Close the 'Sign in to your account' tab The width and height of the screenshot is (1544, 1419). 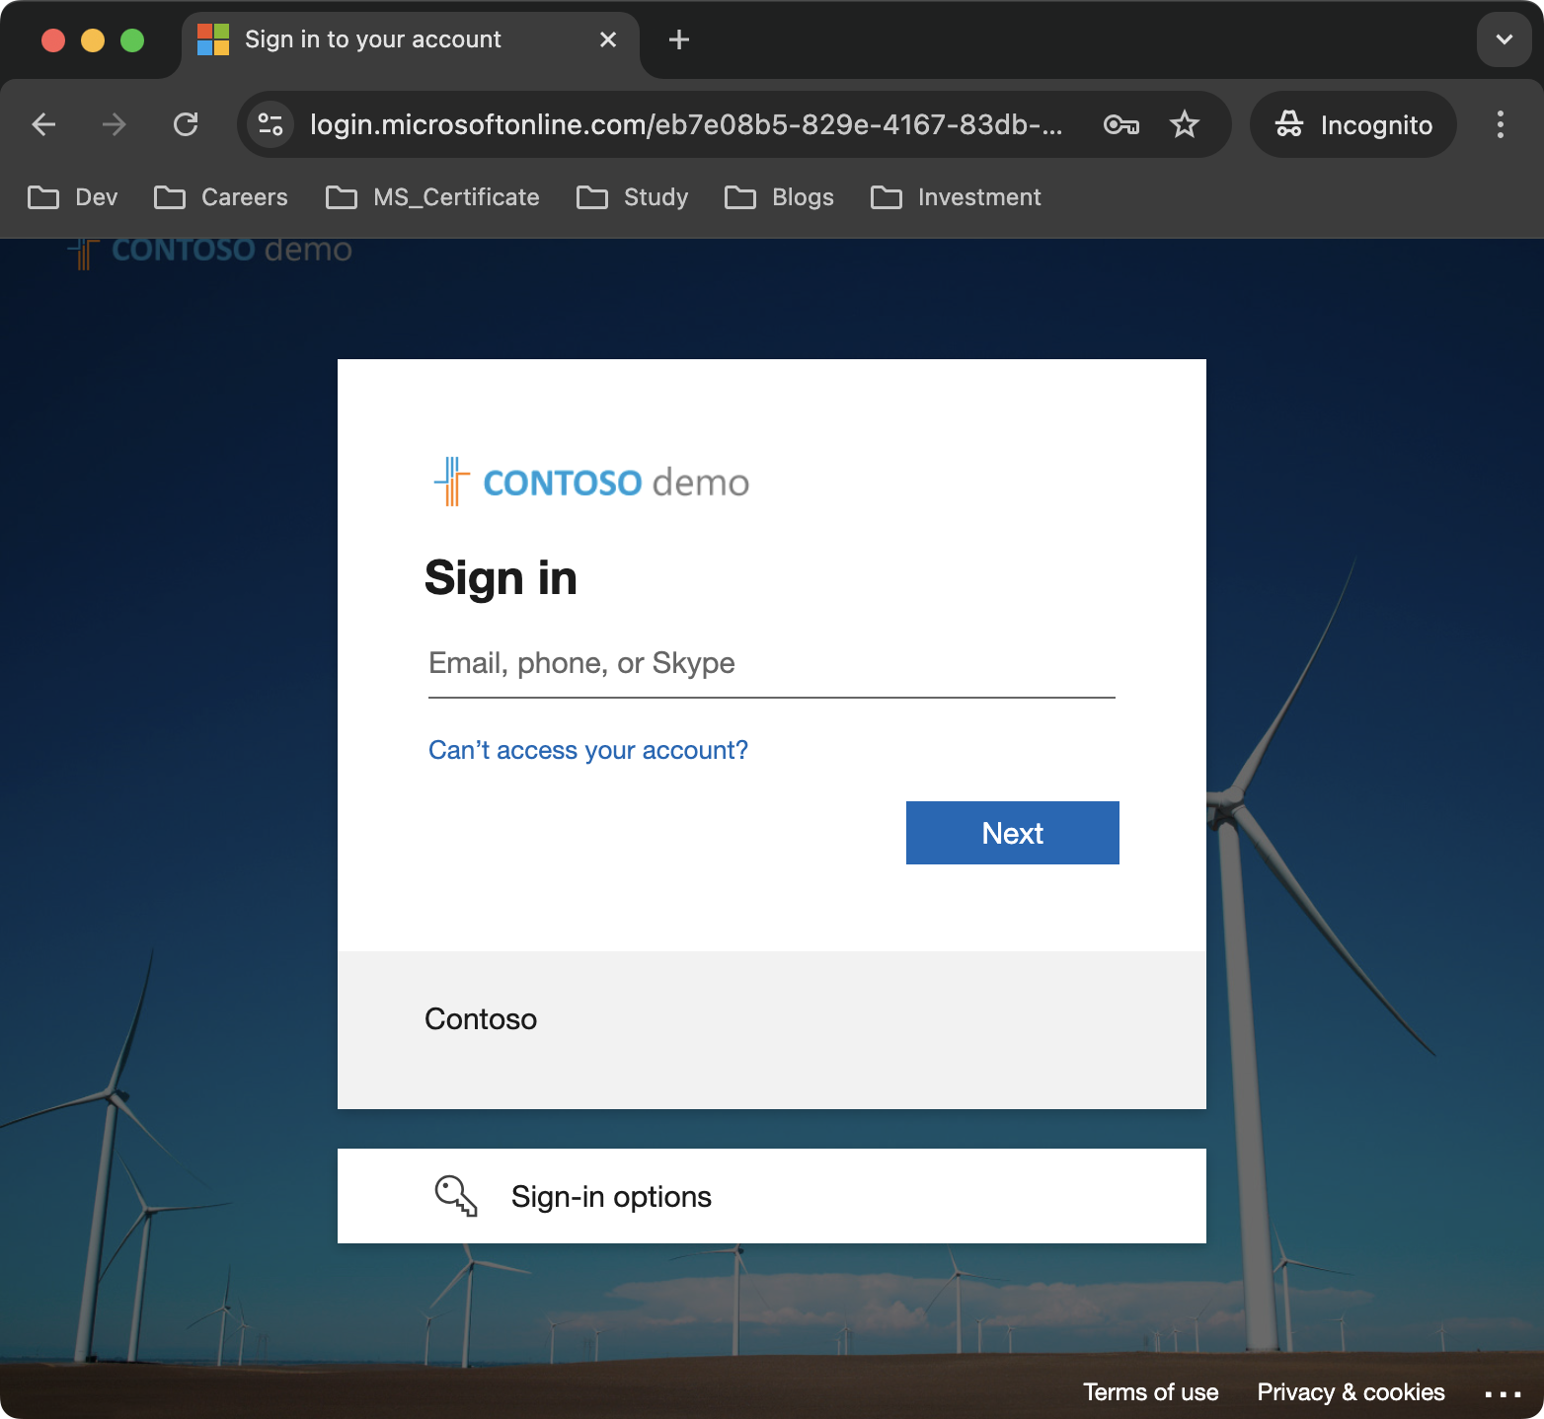tap(608, 39)
